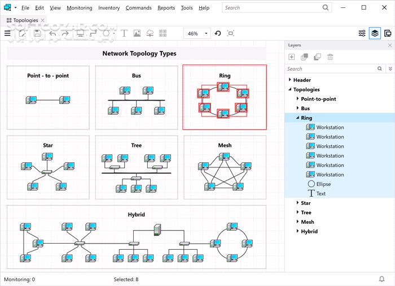395x286 pixels.
Task: Open the notification bell in status bar
Action: pyautogui.click(x=382, y=279)
